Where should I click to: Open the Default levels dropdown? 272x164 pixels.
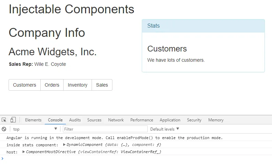(x=165, y=129)
